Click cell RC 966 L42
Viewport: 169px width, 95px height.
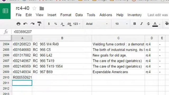tap(62, 55)
